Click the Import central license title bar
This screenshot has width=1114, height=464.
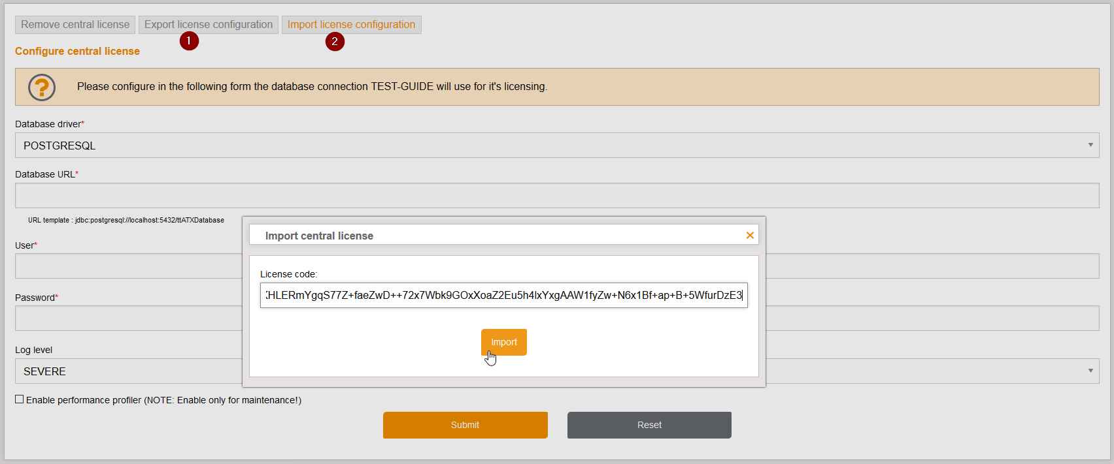click(458, 236)
